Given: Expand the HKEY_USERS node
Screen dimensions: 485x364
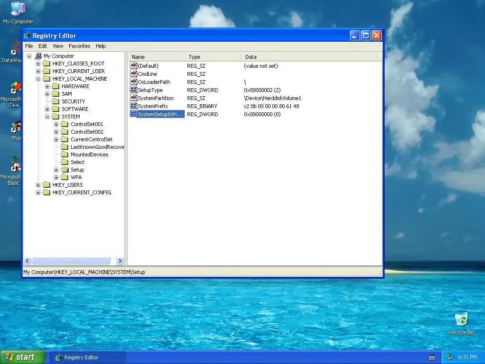Looking at the screenshot, I should point(38,185).
